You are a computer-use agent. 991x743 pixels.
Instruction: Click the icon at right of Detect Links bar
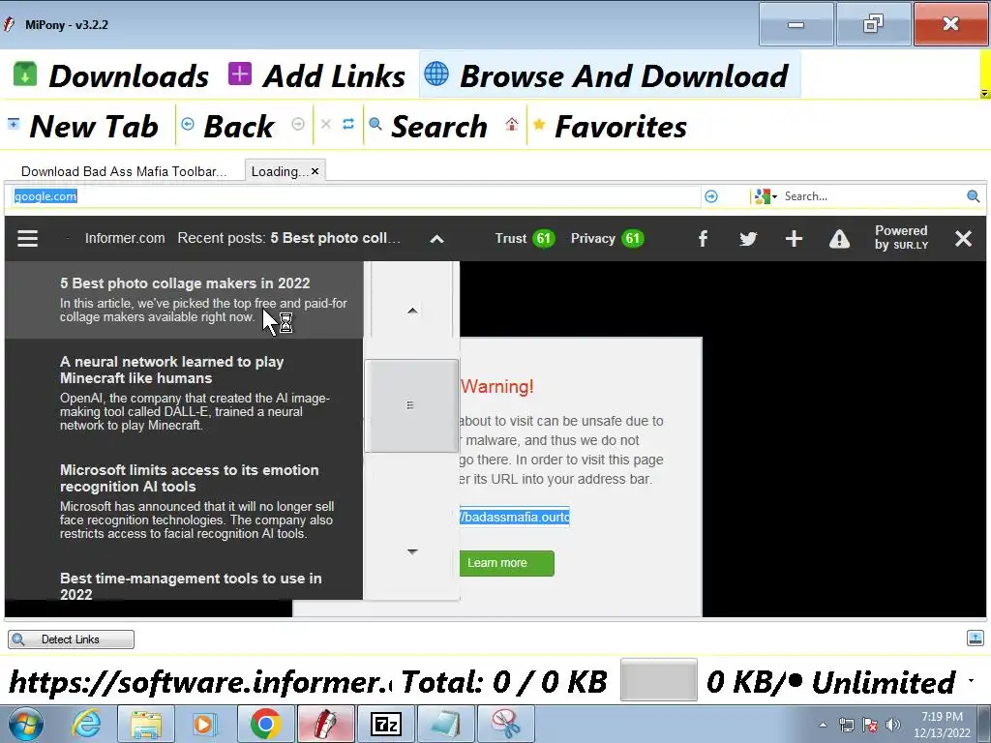[976, 639]
